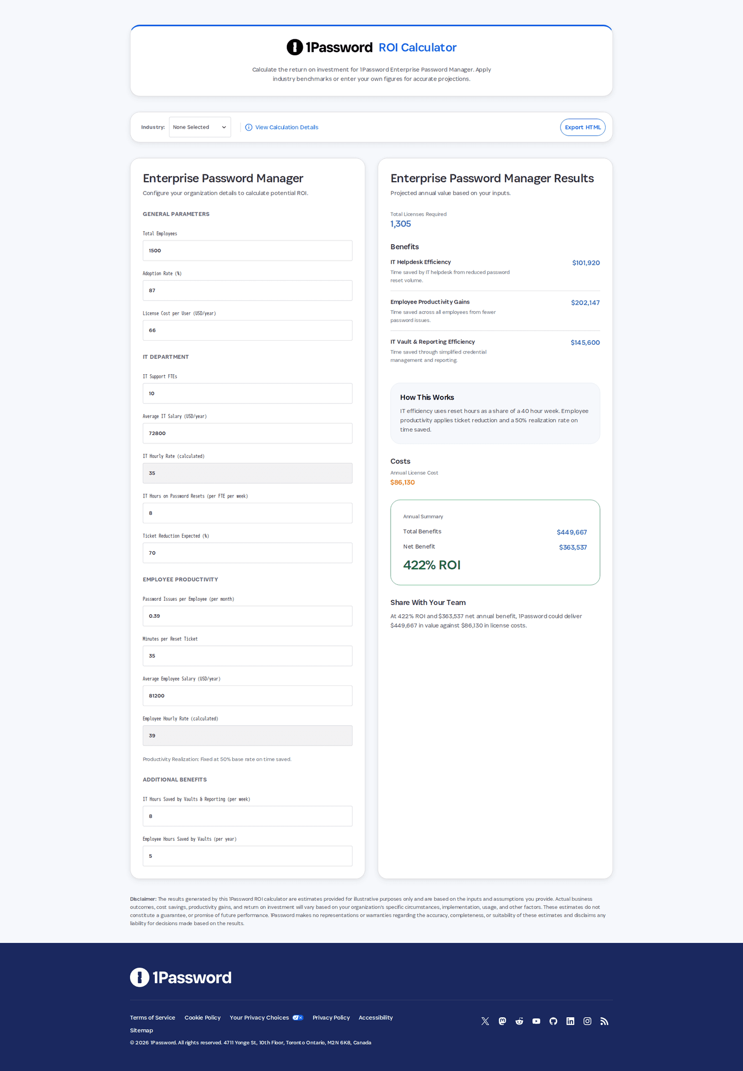Open the GitHub social icon
The height and width of the screenshot is (1071, 743).
click(553, 1021)
